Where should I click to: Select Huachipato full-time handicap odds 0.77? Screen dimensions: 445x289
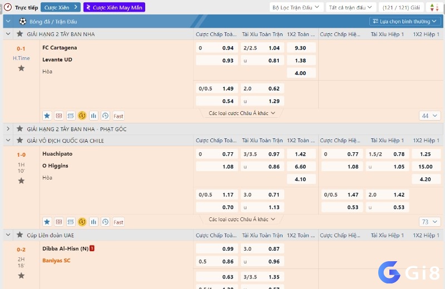pyautogui.click(x=217, y=154)
